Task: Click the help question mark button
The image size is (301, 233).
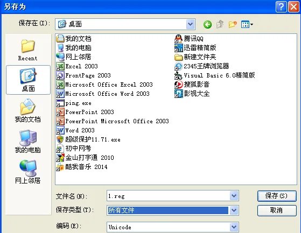Action: pos(281,7)
